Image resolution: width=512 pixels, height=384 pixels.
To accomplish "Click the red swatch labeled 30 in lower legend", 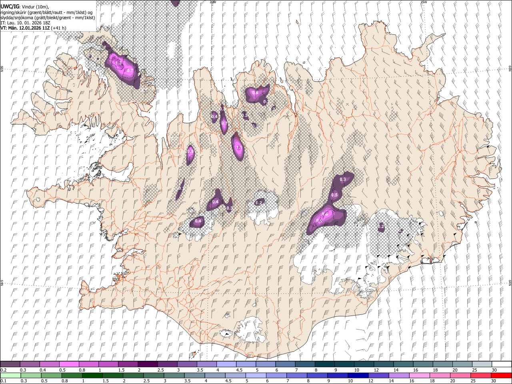I will (502, 376).
